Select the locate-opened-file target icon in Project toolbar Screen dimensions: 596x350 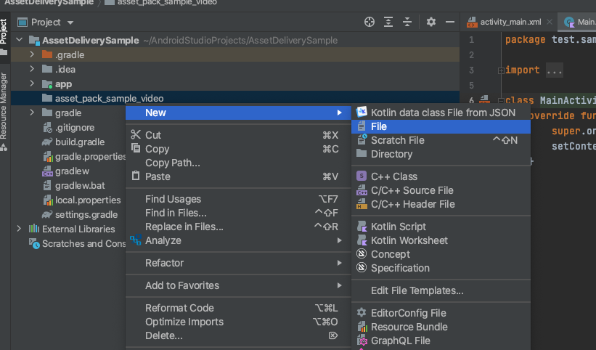click(369, 22)
